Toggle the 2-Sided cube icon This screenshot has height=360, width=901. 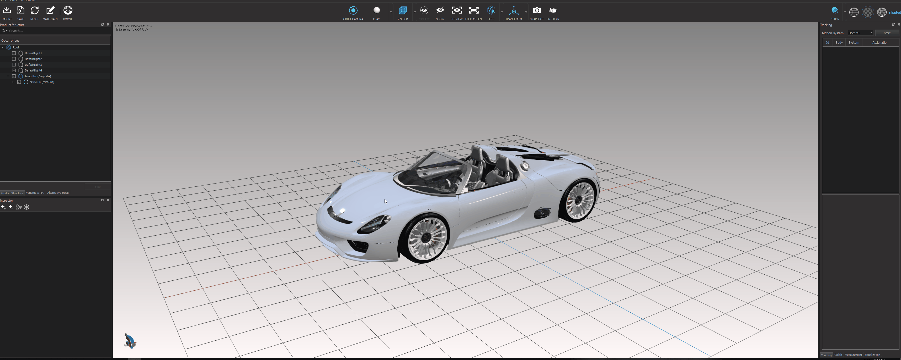pos(403,10)
